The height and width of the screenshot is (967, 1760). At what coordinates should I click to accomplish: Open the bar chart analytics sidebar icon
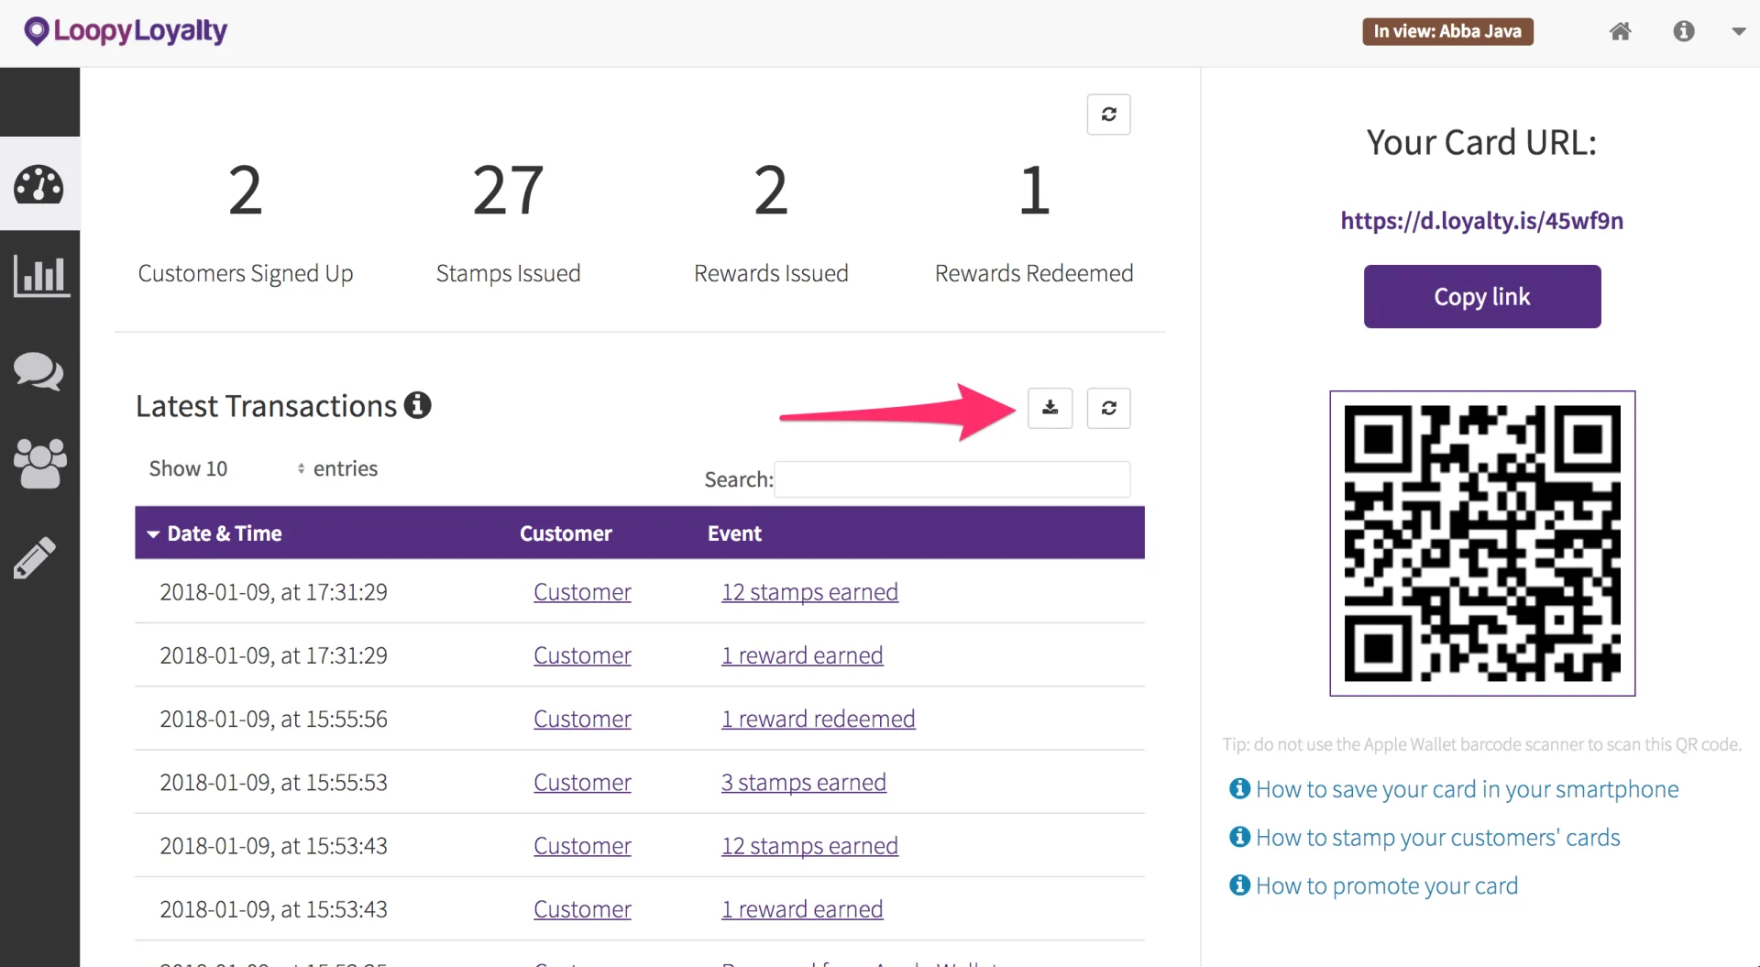click(x=40, y=276)
